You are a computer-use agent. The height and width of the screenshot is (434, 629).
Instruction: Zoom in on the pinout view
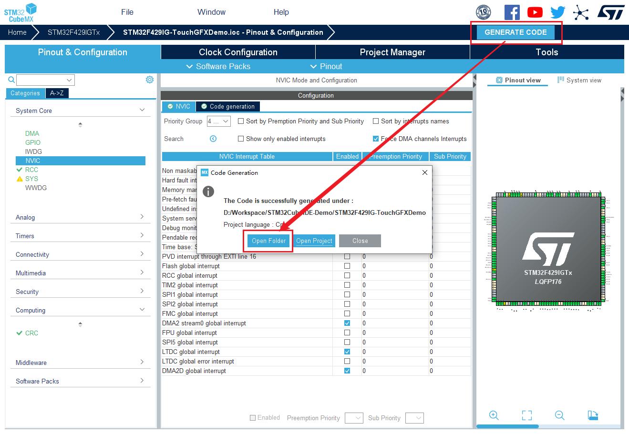point(494,415)
